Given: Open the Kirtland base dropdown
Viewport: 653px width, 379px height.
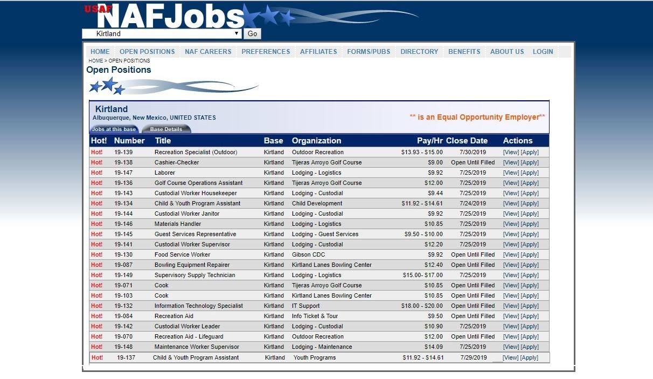Looking at the screenshot, I should coord(162,33).
